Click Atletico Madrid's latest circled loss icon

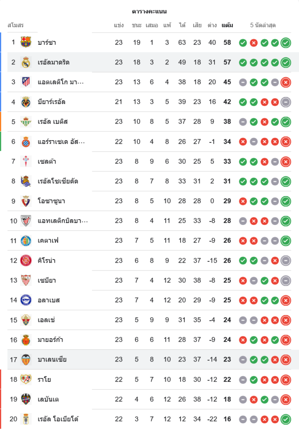286,82
